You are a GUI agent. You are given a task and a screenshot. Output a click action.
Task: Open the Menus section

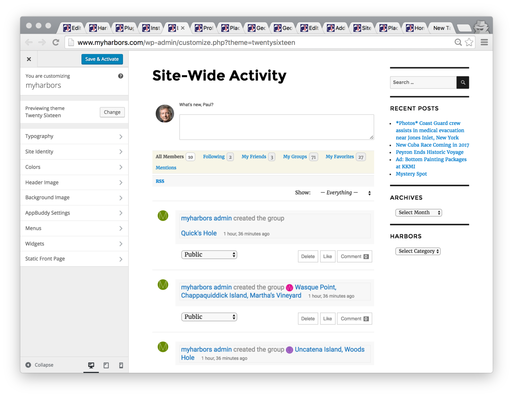(74, 228)
